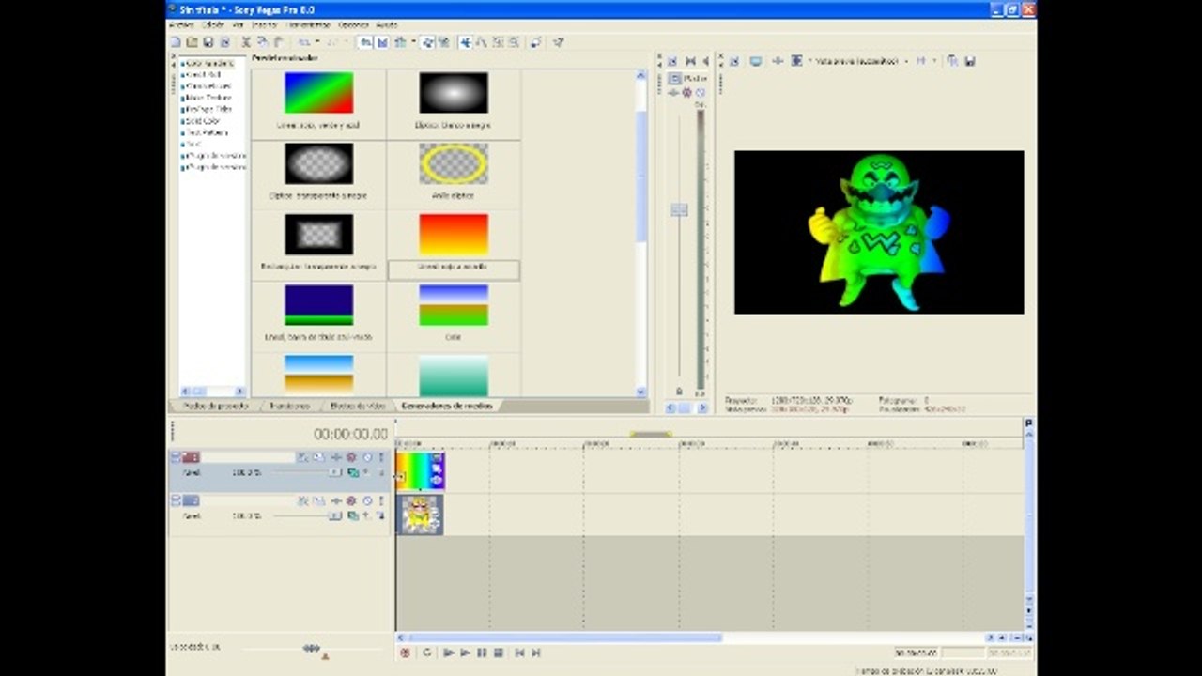1202x676 pixels.
Task: Select the Normal Edit tool
Action: click(464, 42)
